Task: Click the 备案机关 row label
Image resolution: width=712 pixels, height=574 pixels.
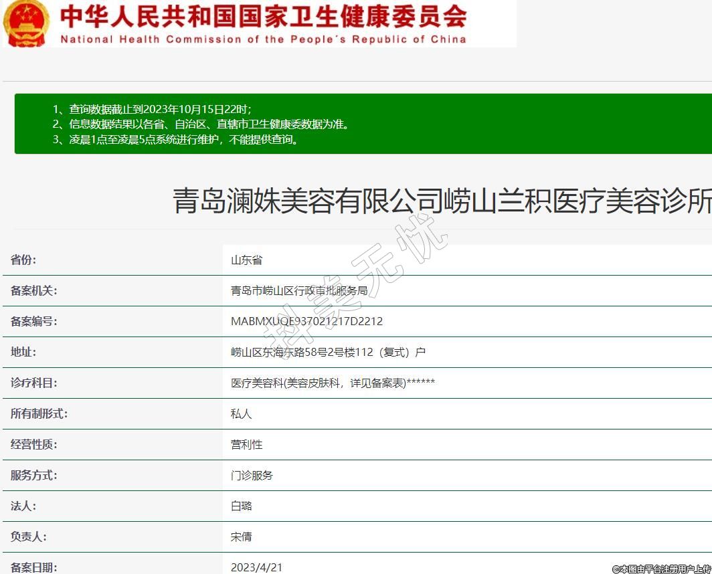Action: point(34,291)
